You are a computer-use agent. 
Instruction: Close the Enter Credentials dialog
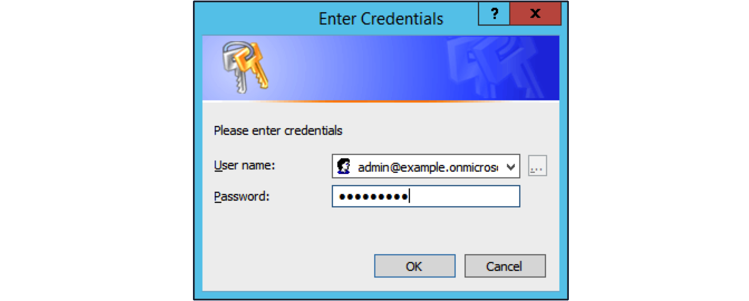click(x=535, y=14)
